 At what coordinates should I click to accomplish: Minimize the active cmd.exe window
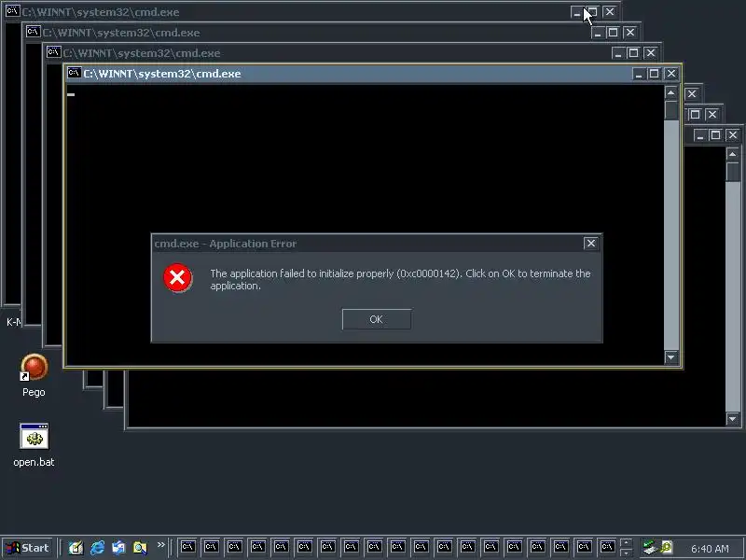(x=639, y=74)
